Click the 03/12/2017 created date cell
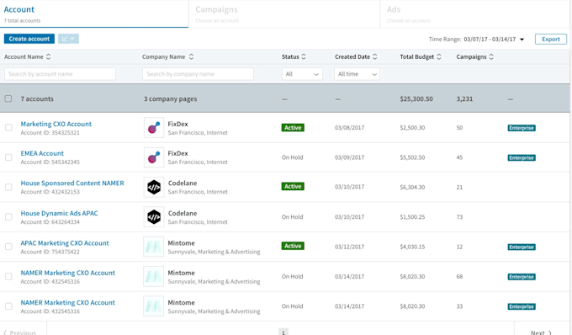 click(x=349, y=247)
